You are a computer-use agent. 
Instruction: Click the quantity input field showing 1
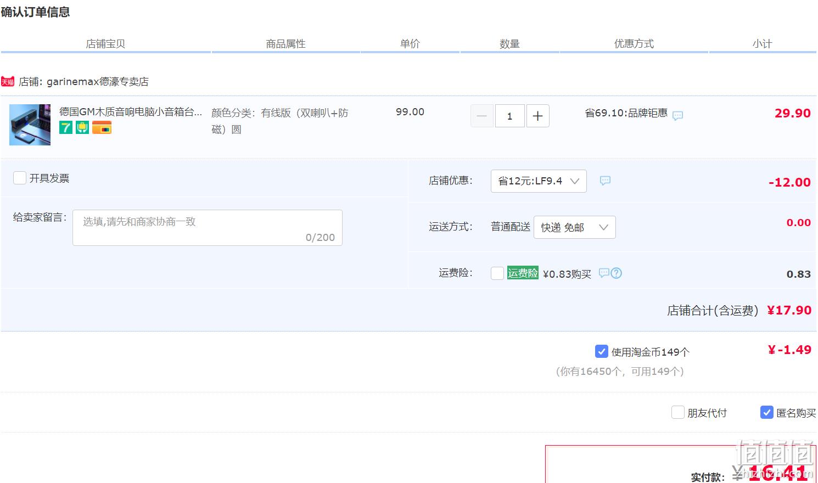[x=509, y=116]
